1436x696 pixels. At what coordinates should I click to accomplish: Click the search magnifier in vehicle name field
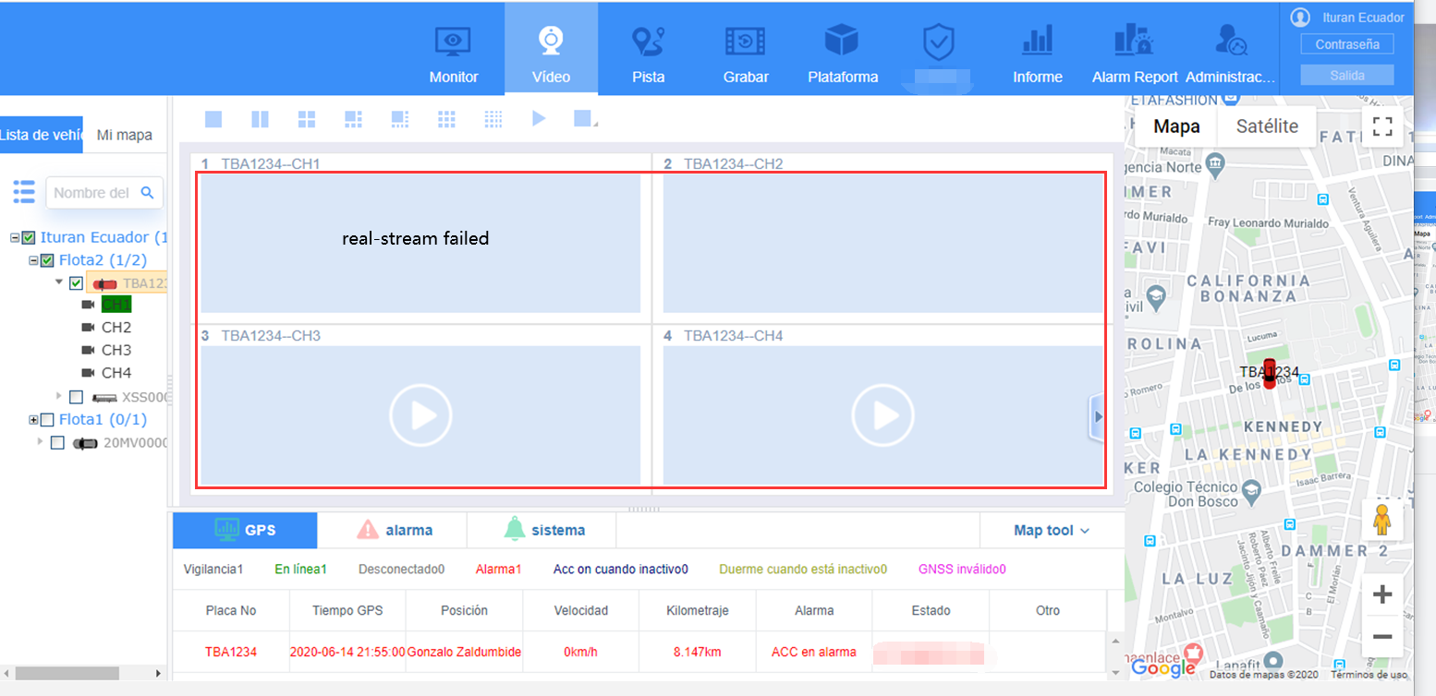(147, 192)
